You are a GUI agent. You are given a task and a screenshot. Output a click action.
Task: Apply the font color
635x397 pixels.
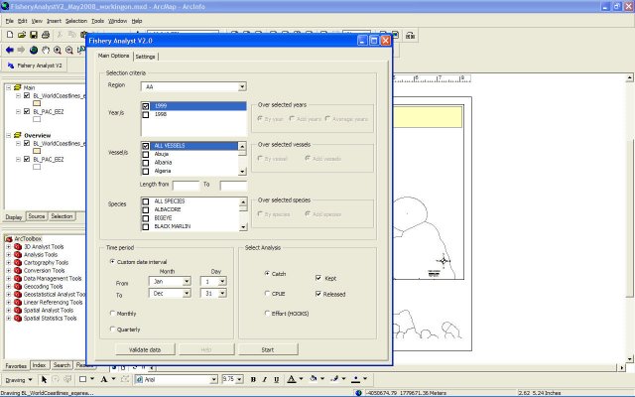(292, 379)
